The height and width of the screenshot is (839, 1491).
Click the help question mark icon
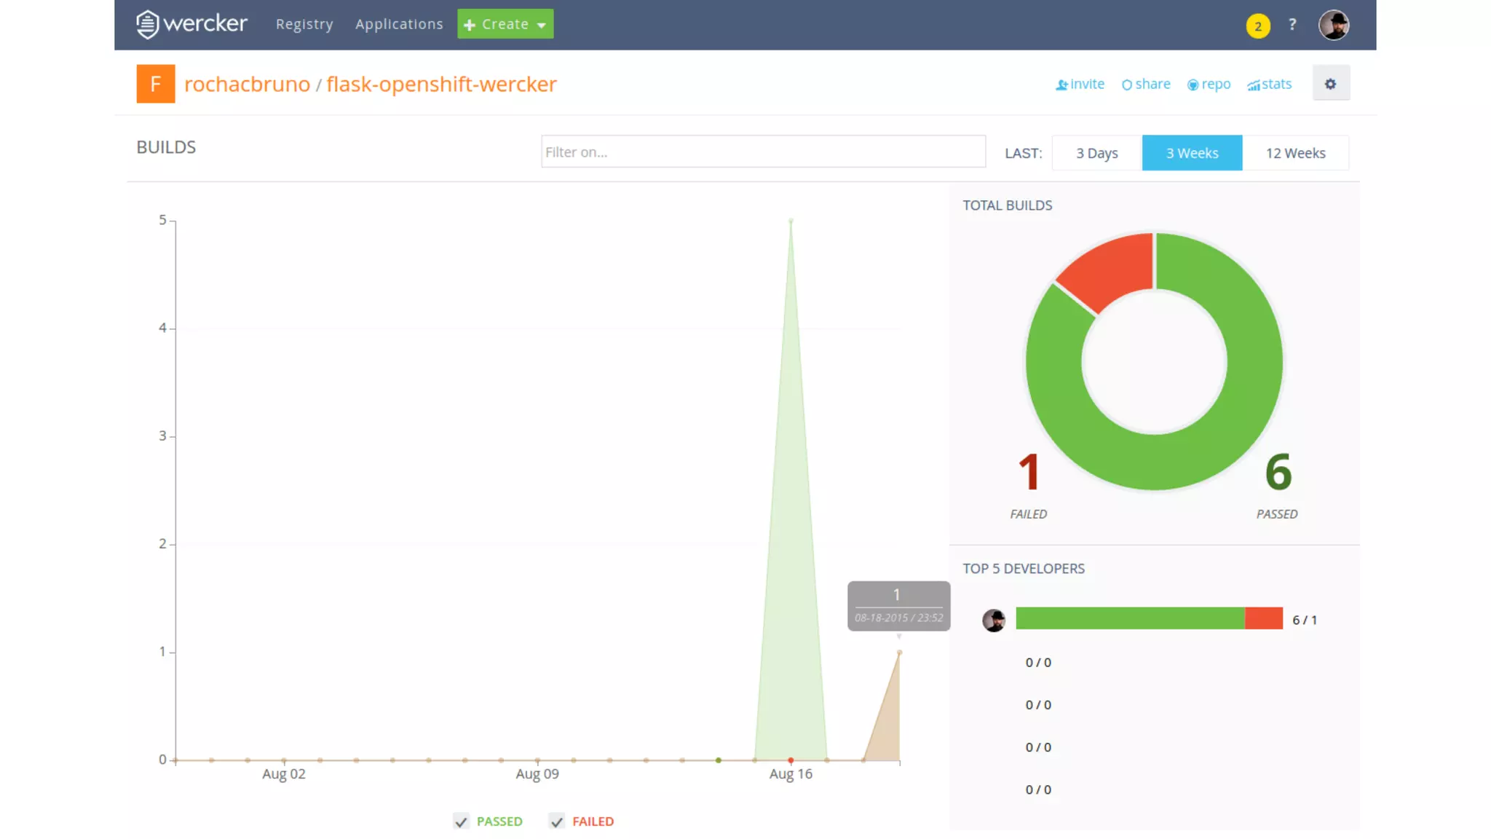point(1292,25)
